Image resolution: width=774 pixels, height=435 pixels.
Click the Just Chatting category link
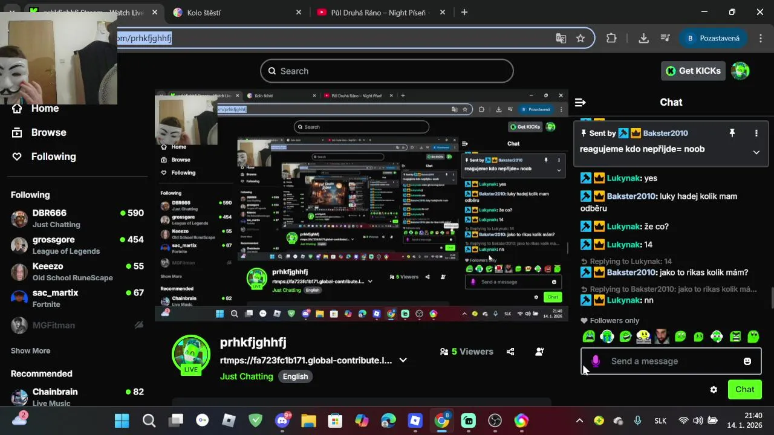click(247, 376)
